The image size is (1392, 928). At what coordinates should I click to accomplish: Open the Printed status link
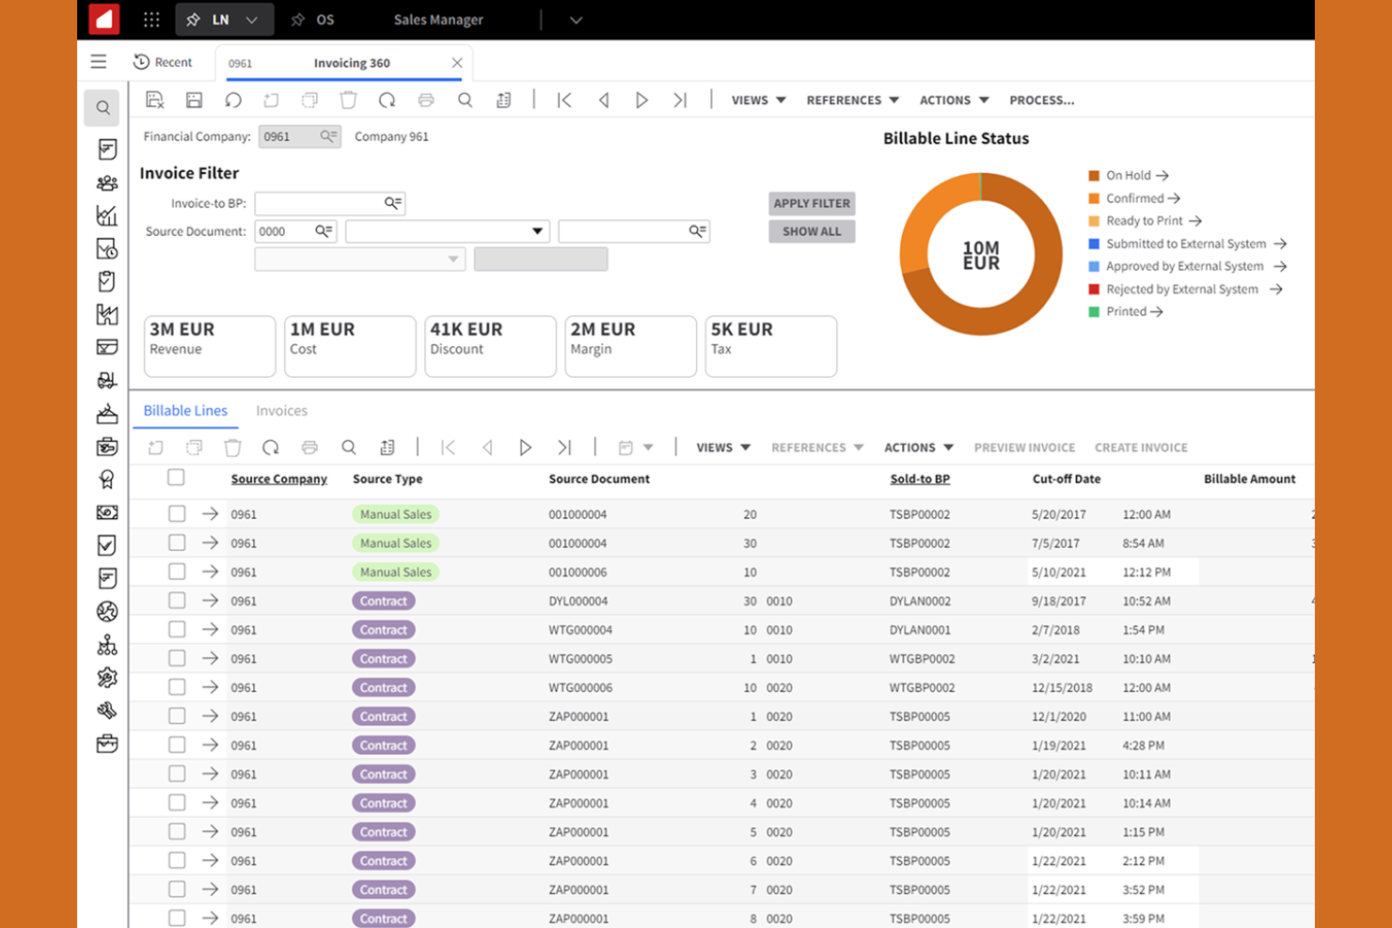pyautogui.click(x=1134, y=312)
